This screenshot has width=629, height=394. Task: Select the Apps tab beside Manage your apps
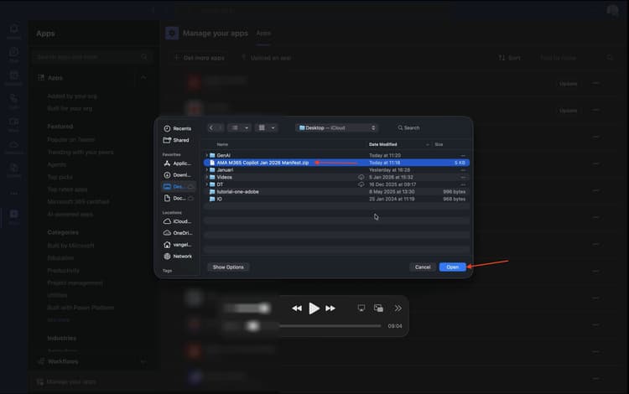[263, 34]
